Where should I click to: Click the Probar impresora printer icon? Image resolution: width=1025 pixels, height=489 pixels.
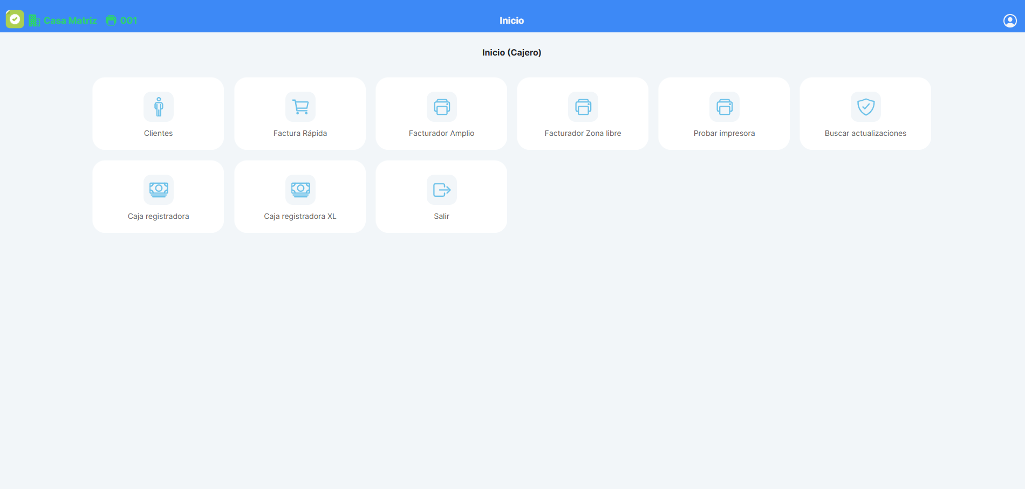tap(725, 107)
